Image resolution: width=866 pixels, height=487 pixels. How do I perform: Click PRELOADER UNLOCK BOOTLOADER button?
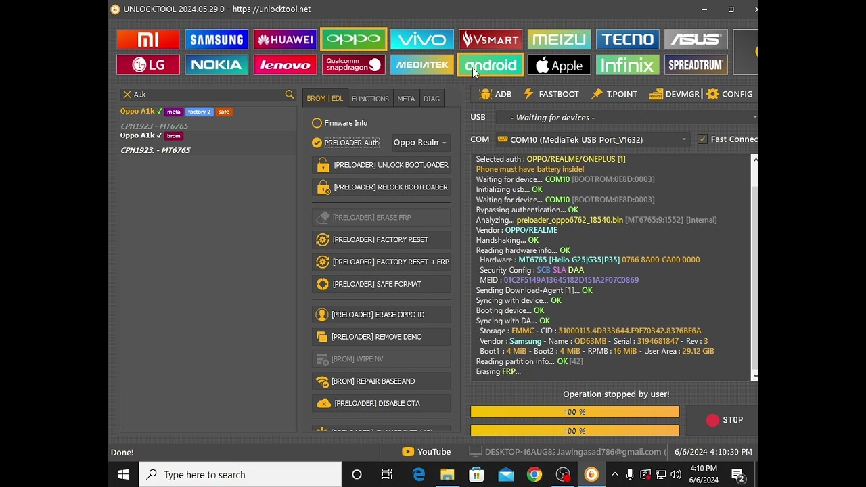tap(381, 165)
